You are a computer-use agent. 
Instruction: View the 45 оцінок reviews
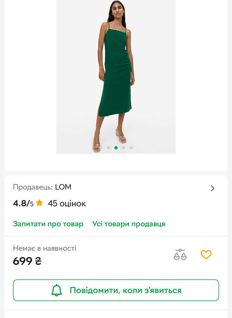coord(67,204)
